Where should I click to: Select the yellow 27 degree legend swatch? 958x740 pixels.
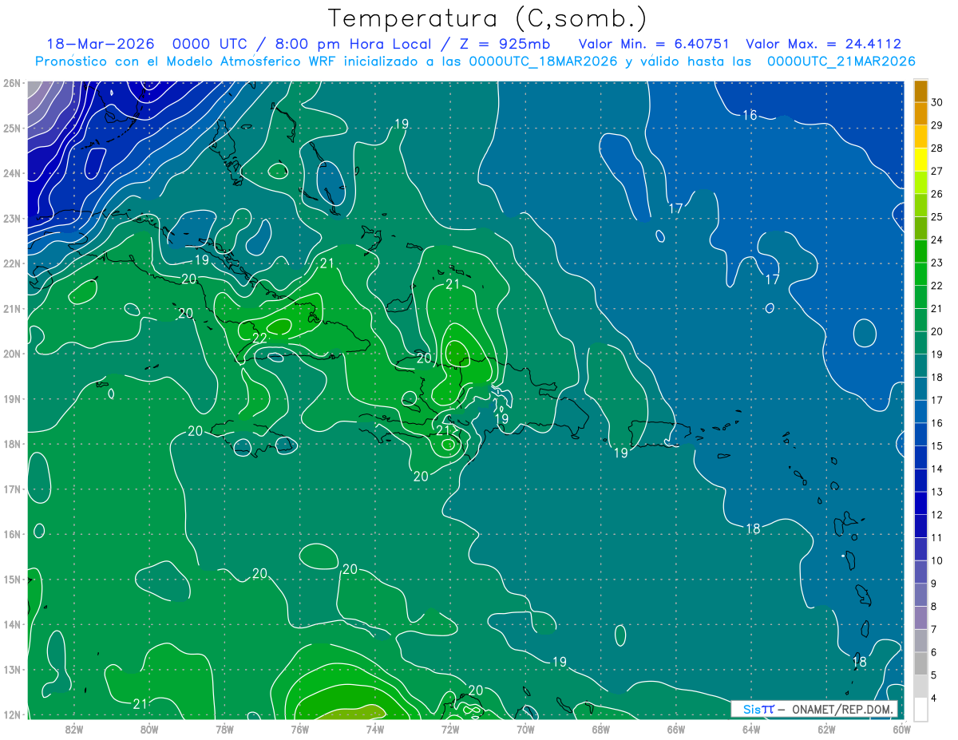point(920,160)
